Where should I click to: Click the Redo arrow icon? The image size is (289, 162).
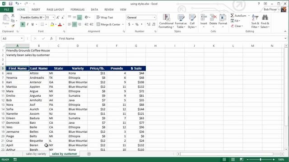tap(26, 4)
